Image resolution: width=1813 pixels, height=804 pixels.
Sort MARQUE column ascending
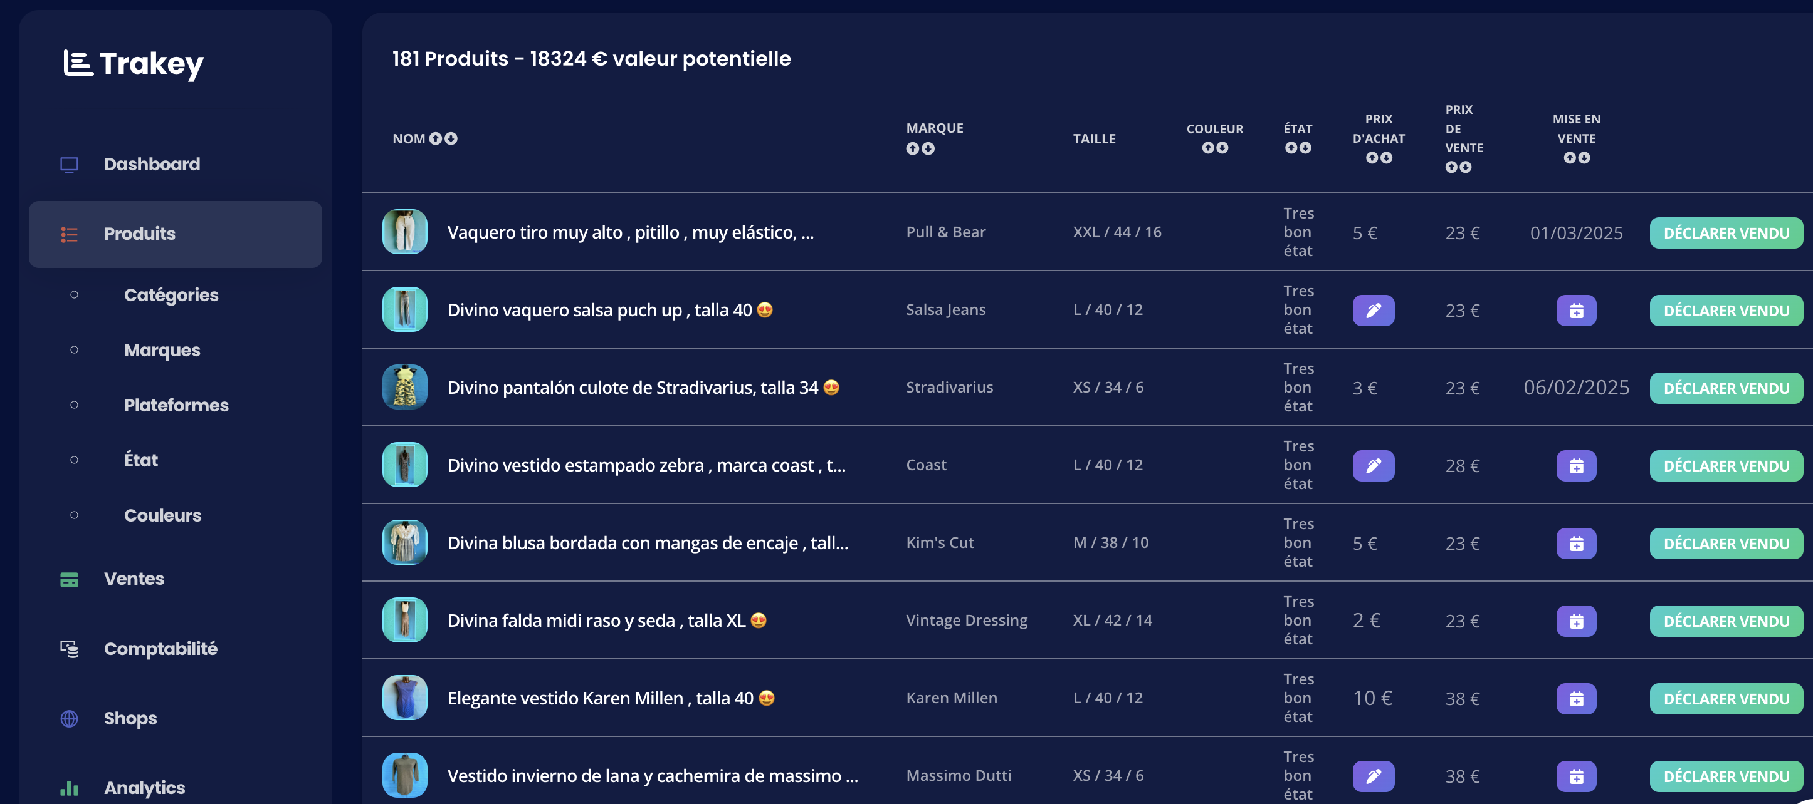coord(913,148)
